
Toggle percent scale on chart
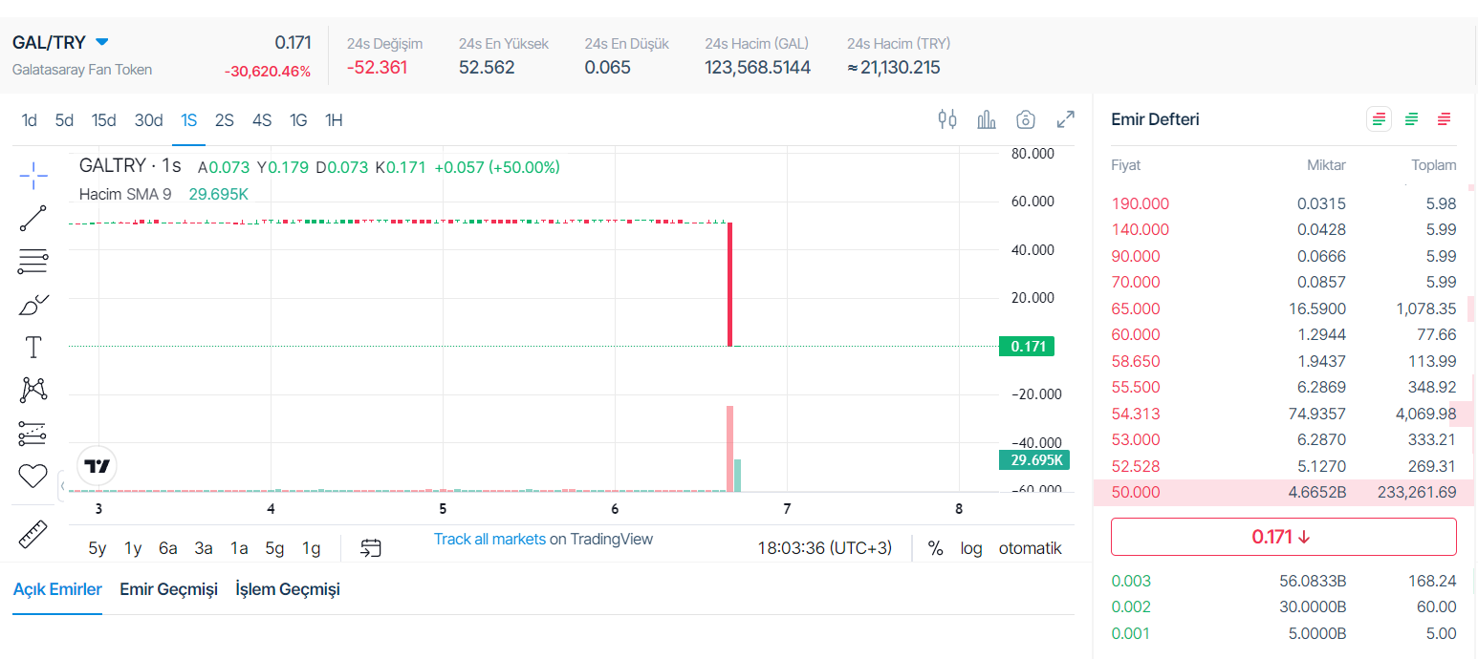(x=935, y=548)
